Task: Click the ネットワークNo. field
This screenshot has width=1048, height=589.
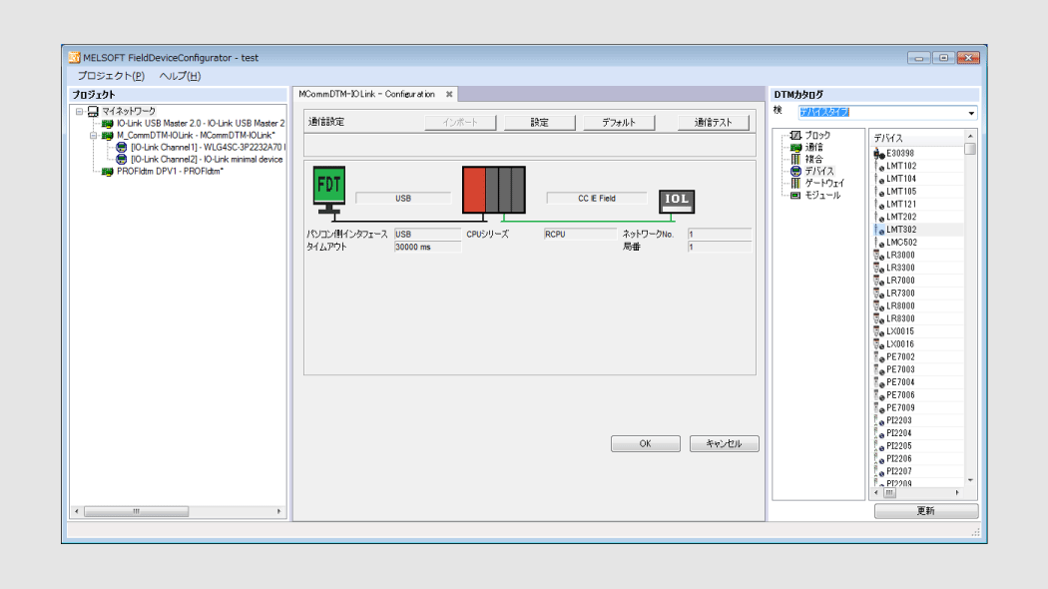Action: pyautogui.click(x=720, y=235)
